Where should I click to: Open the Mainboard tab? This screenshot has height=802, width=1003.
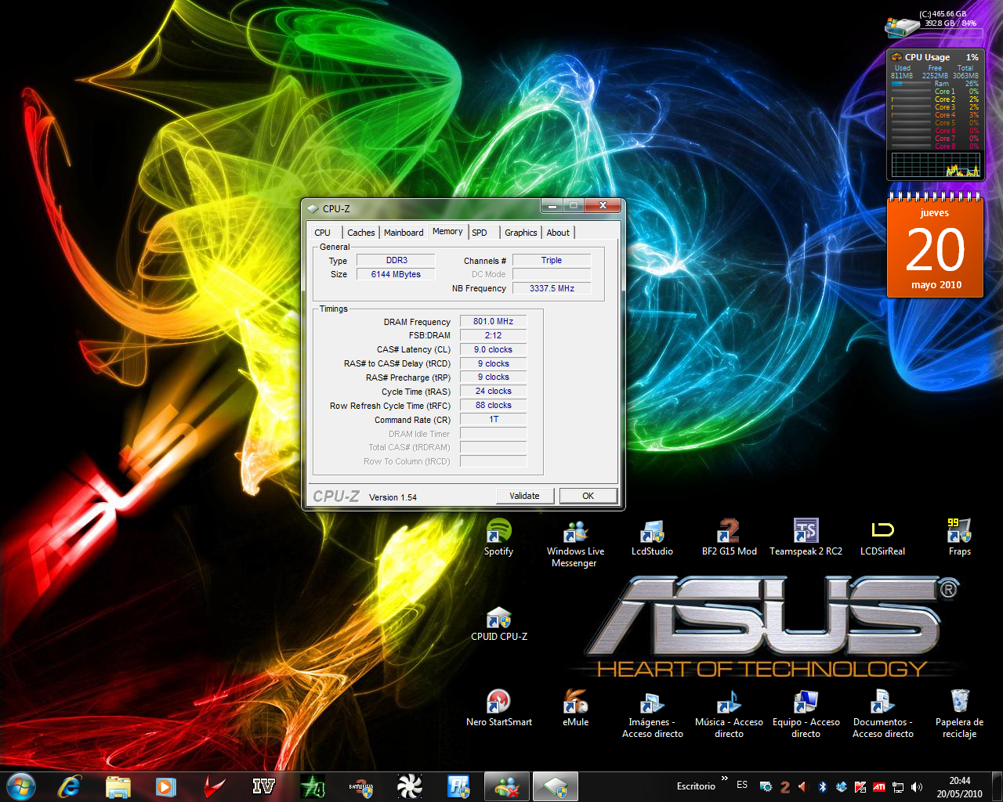pos(404,233)
